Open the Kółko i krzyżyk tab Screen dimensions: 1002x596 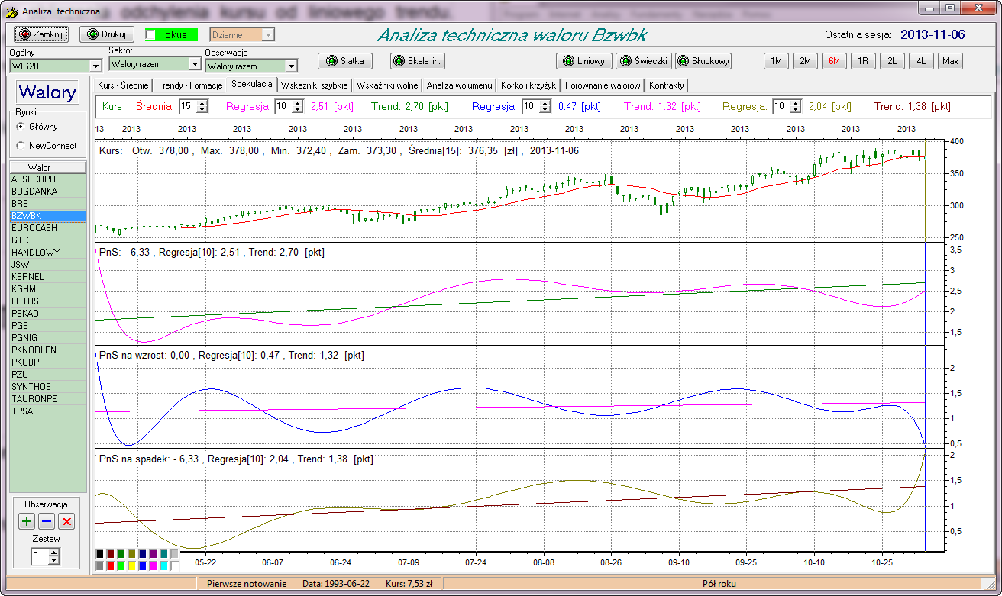click(x=528, y=85)
